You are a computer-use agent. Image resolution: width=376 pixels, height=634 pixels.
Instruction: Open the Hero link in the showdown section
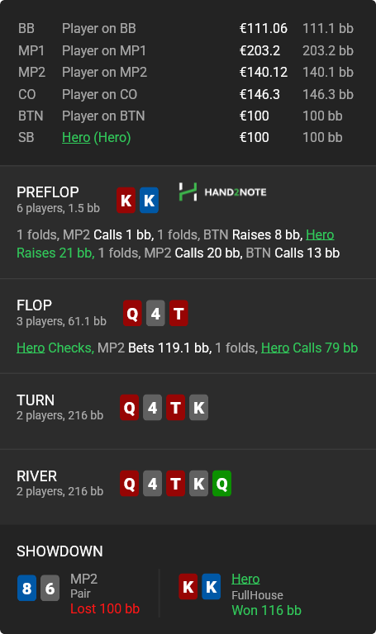(245, 579)
